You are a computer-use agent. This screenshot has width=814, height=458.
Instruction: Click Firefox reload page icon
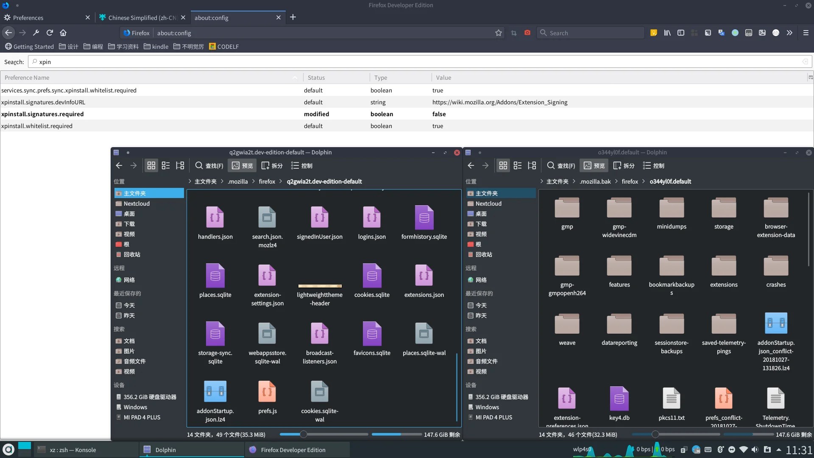(50, 33)
